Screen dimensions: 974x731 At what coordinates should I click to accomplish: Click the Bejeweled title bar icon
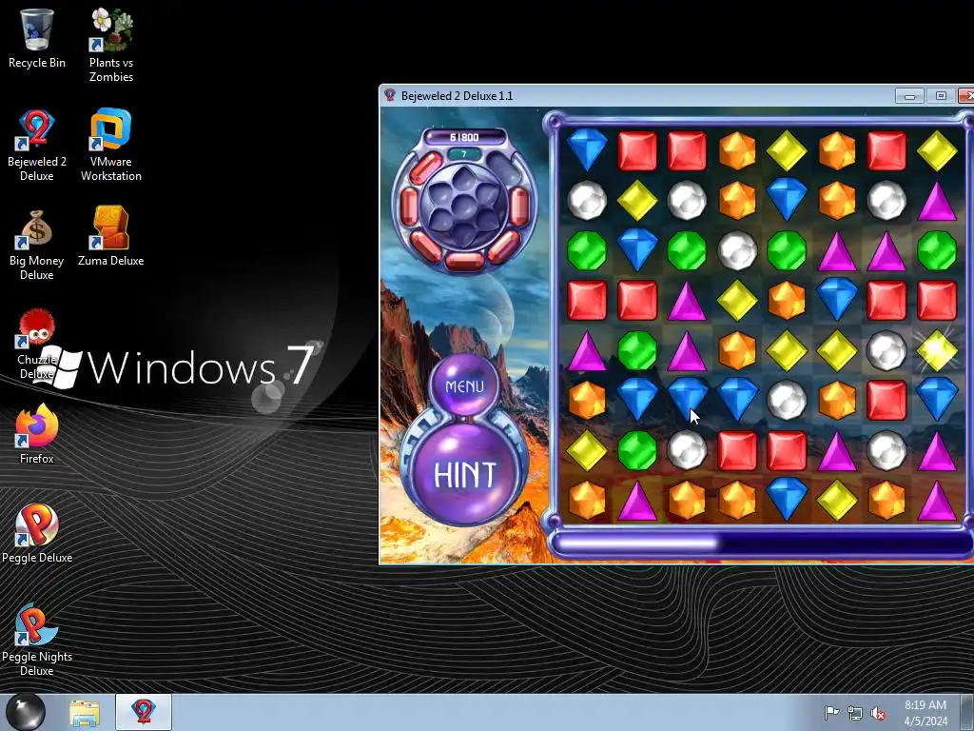point(390,95)
